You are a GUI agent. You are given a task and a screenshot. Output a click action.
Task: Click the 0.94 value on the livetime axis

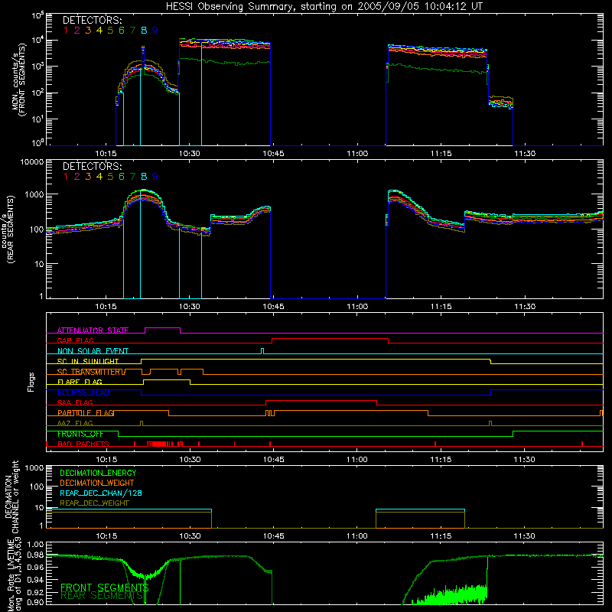pos(35,579)
